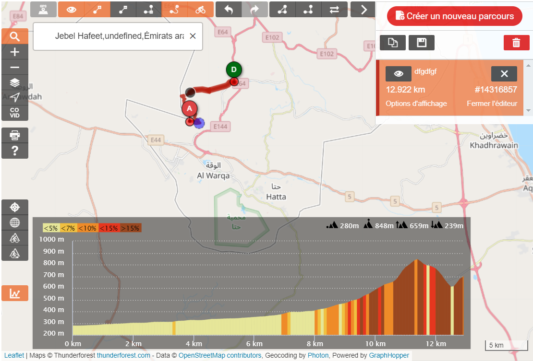This screenshot has width=533, height=361.
Task: Click Créer un nouveau parcours button
Action: click(x=454, y=16)
